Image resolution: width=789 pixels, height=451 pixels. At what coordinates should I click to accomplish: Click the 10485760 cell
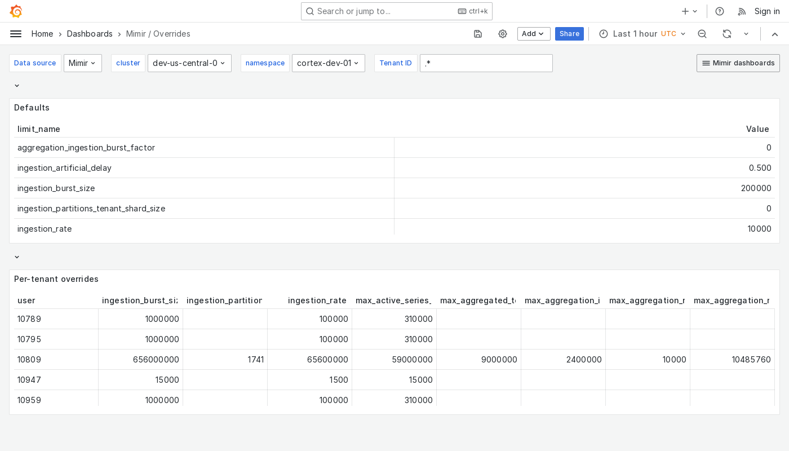coord(733,360)
